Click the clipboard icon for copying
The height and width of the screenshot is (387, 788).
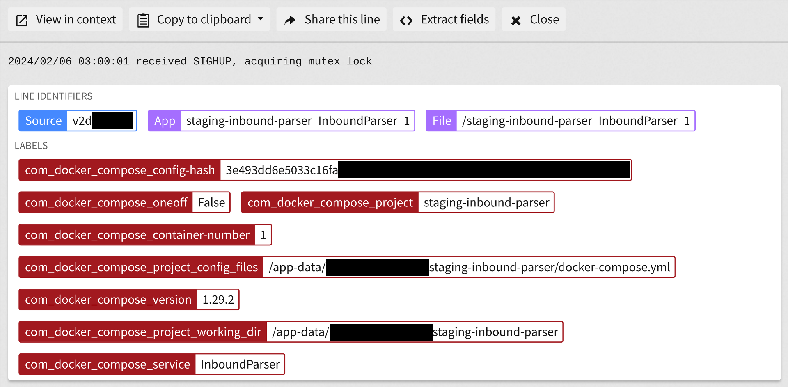click(143, 20)
